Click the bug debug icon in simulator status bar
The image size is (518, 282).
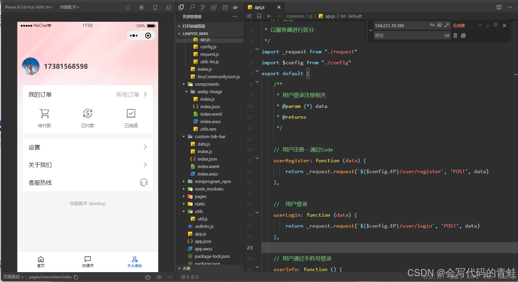tap(148, 277)
